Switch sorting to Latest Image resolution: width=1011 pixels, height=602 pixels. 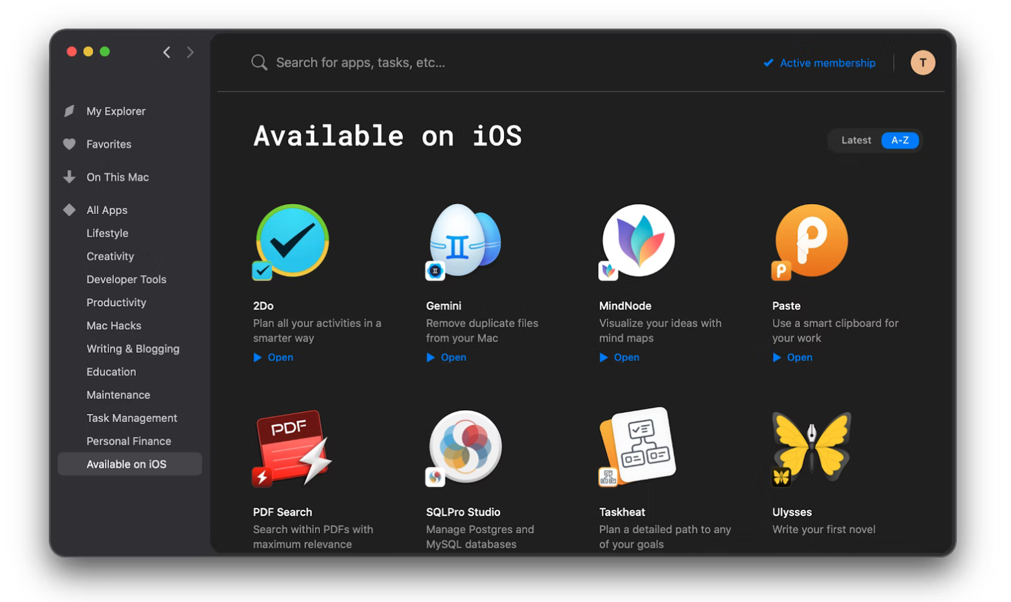856,140
